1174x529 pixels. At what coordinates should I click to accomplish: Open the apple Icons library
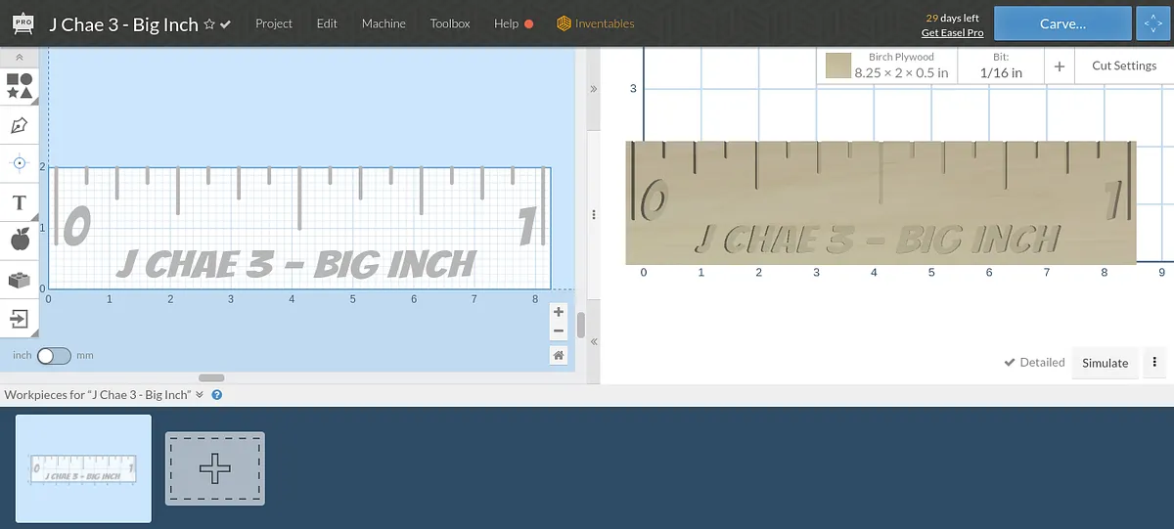pos(19,239)
